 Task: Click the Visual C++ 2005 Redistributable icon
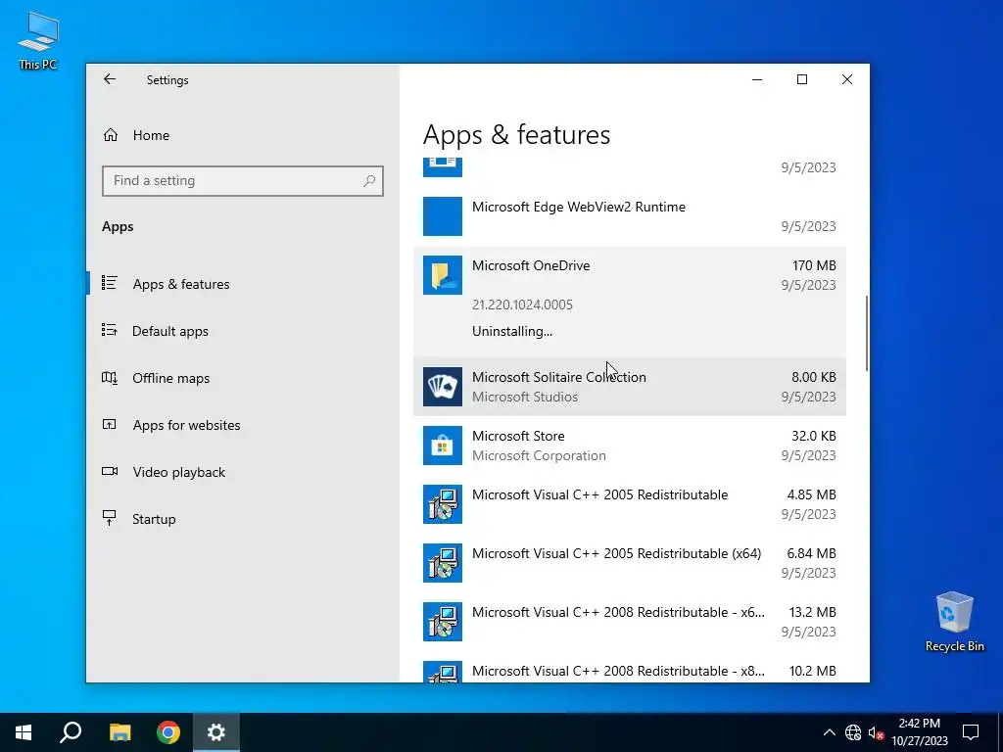point(443,504)
